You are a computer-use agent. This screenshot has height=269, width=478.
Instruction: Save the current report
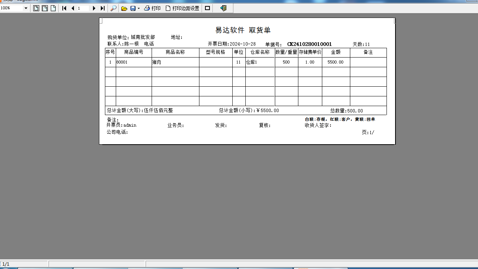133,8
